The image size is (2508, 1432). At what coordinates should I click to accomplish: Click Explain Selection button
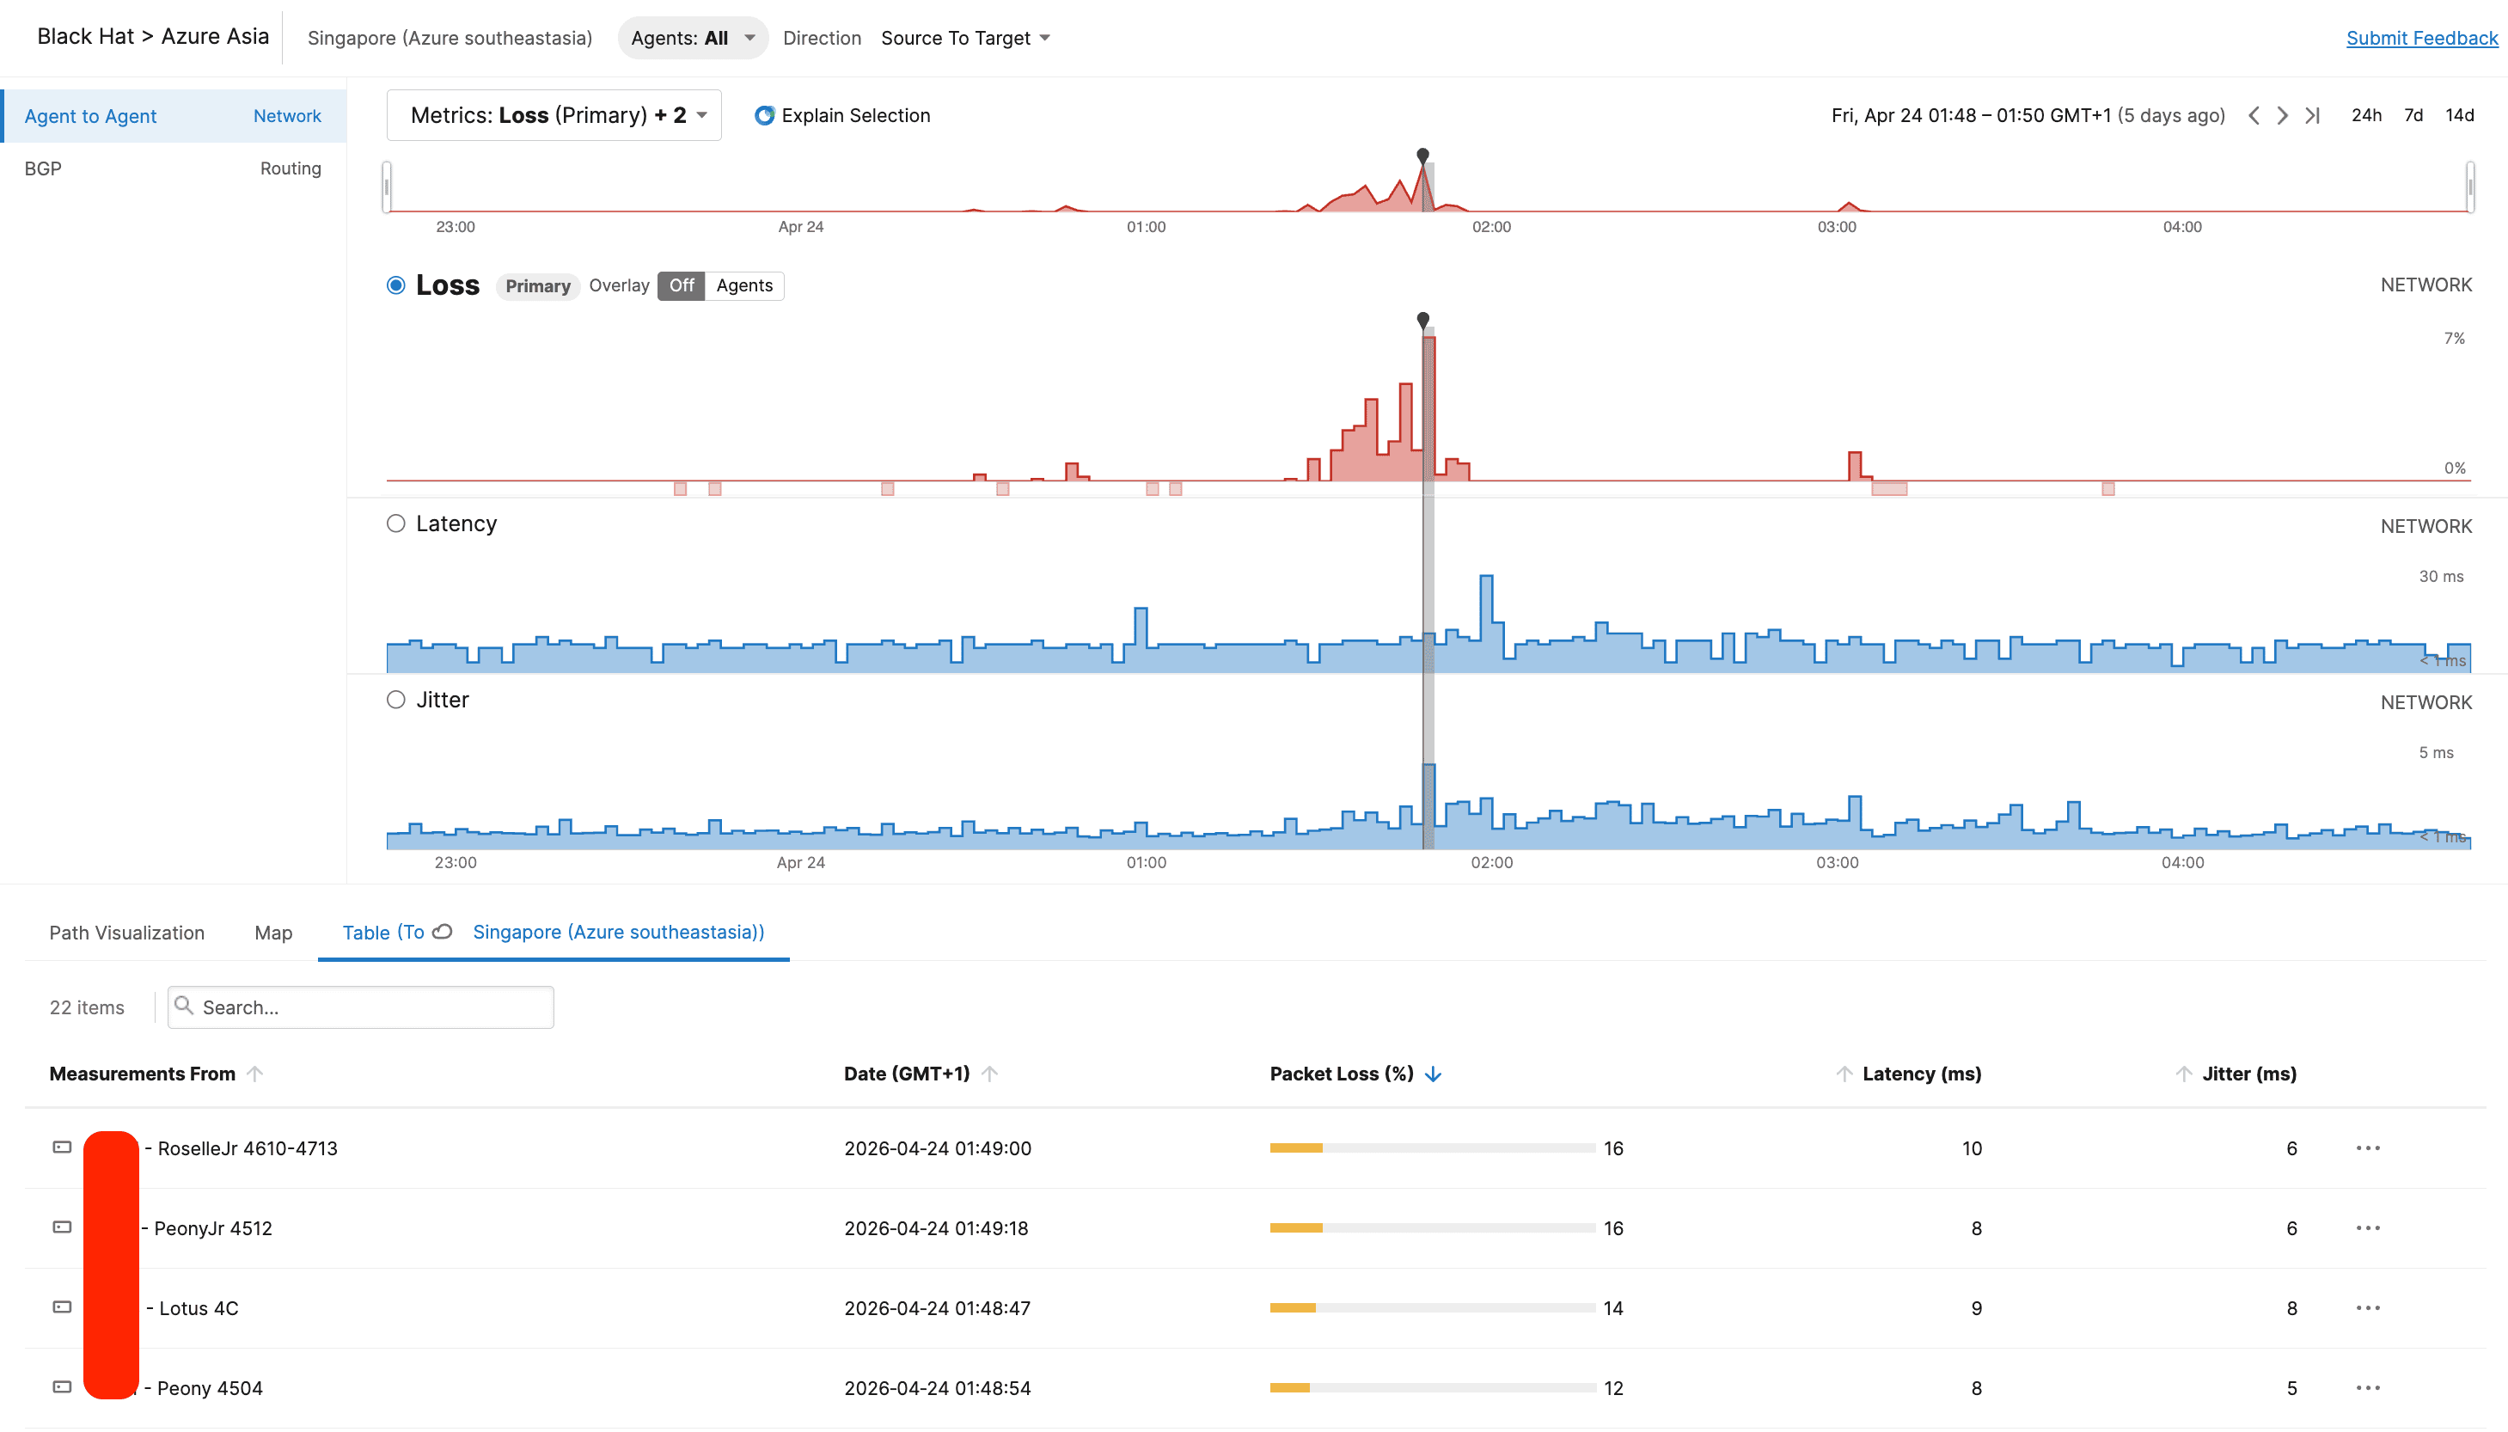tap(841, 115)
